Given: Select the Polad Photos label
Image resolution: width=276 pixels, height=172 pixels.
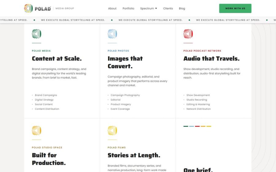Looking at the screenshot, I should (x=118, y=51).
